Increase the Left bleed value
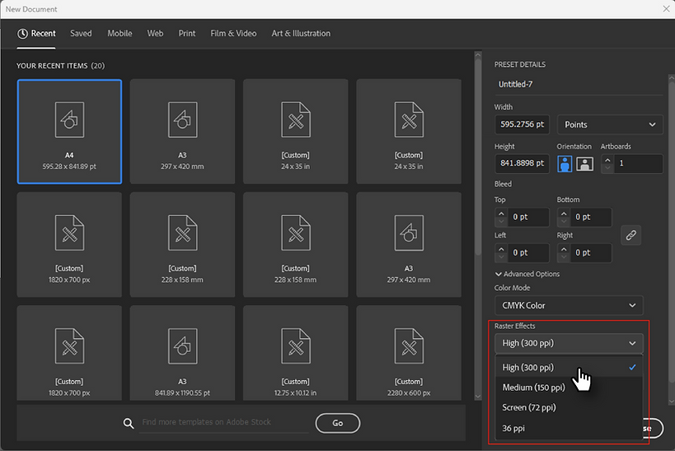This screenshot has height=451, width=675. tap(501, 249)
